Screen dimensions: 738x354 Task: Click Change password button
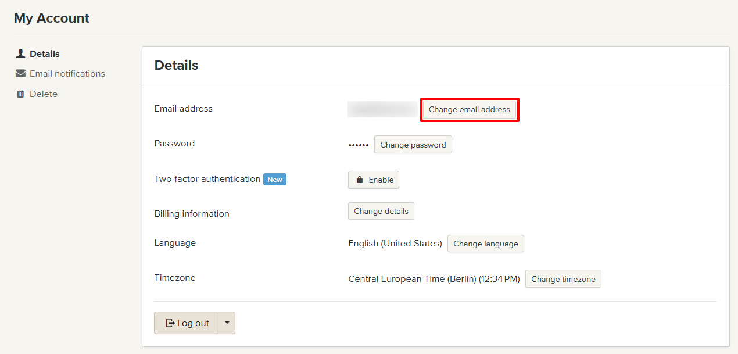tap(413, 145)
